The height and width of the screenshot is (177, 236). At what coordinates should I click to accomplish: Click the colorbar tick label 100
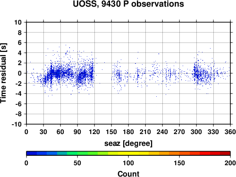[x=128, y=163]
